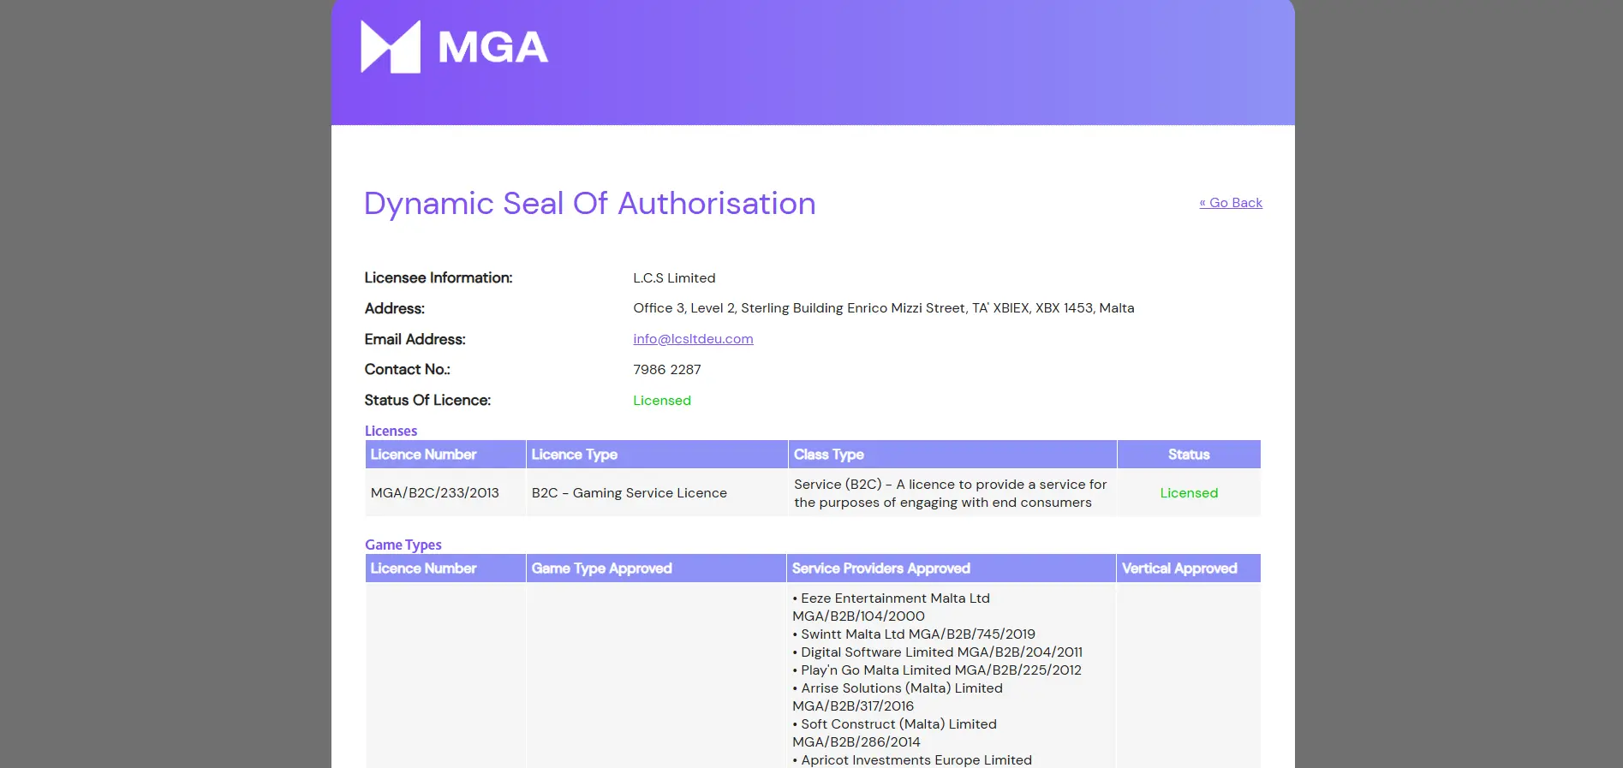
Task: Click the Game Type Approved column header
Action: [x=601, y=569]
